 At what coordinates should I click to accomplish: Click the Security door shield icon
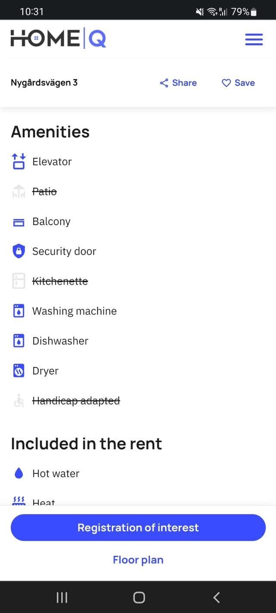19,251
